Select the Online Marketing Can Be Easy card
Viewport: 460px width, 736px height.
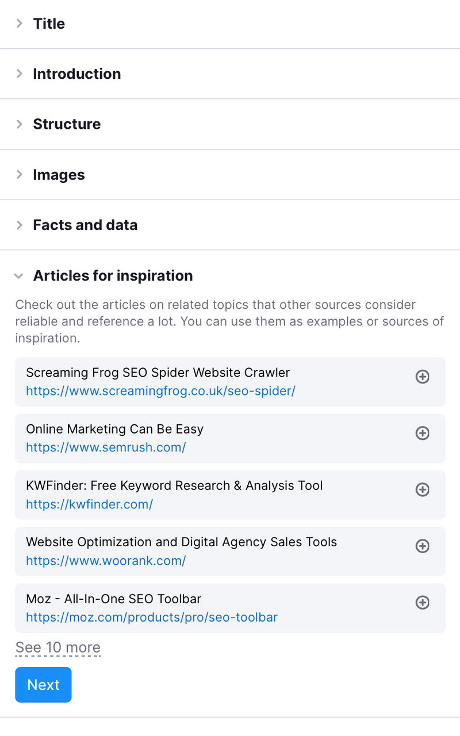[x=230, y=439]
